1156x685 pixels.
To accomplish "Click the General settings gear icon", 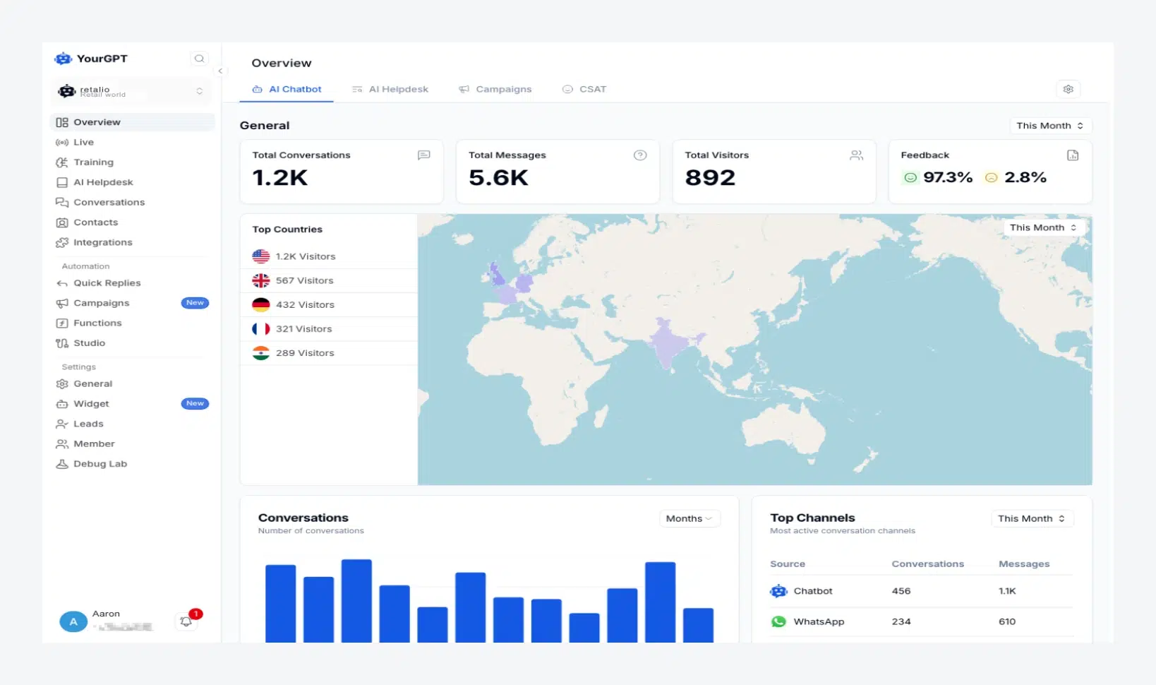I will point(62,384).
